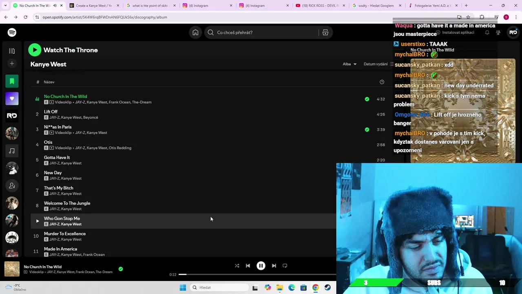This screenshot has height=294, width=522.
Task: Switch to first Instagram tab
Action: [207, 6]
